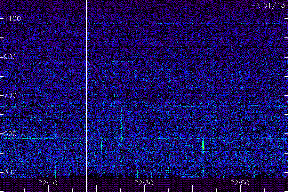Click the 500 frequency axis label
The image size is (288, 192).
(x=10, y=133)
